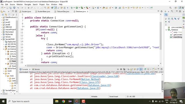185x104 pixels.
Task: Click the External Tools run icon
Action: point(87,8)
